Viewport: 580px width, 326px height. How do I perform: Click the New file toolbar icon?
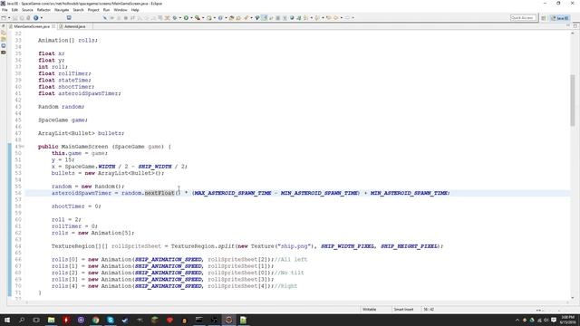(x=4, y=18)
